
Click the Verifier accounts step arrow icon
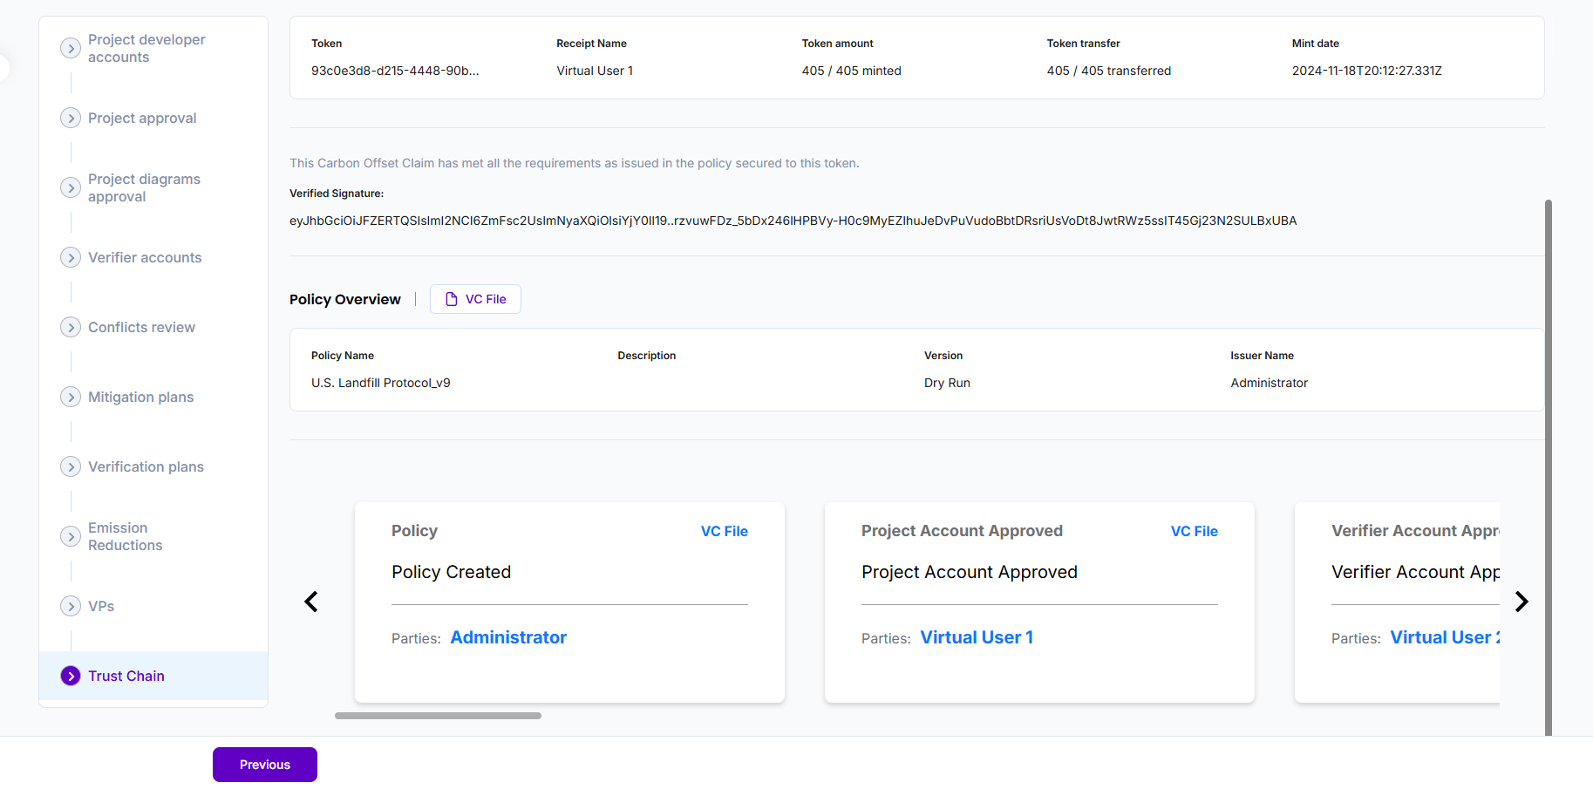click(x=71, y=258)
